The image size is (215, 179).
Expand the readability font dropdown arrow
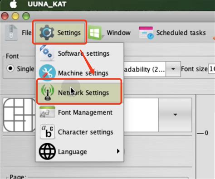173,69
